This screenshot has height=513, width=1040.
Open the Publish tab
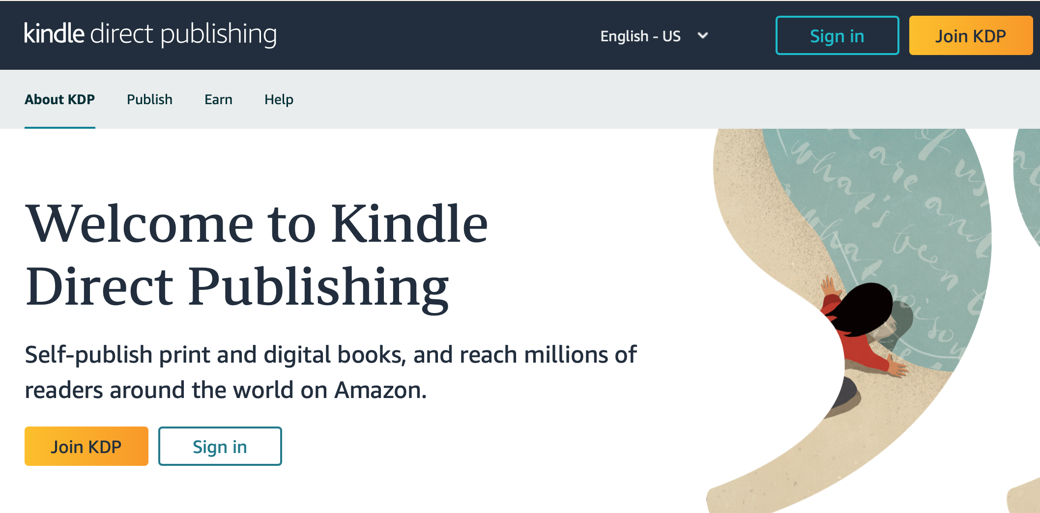click(150, 99)
